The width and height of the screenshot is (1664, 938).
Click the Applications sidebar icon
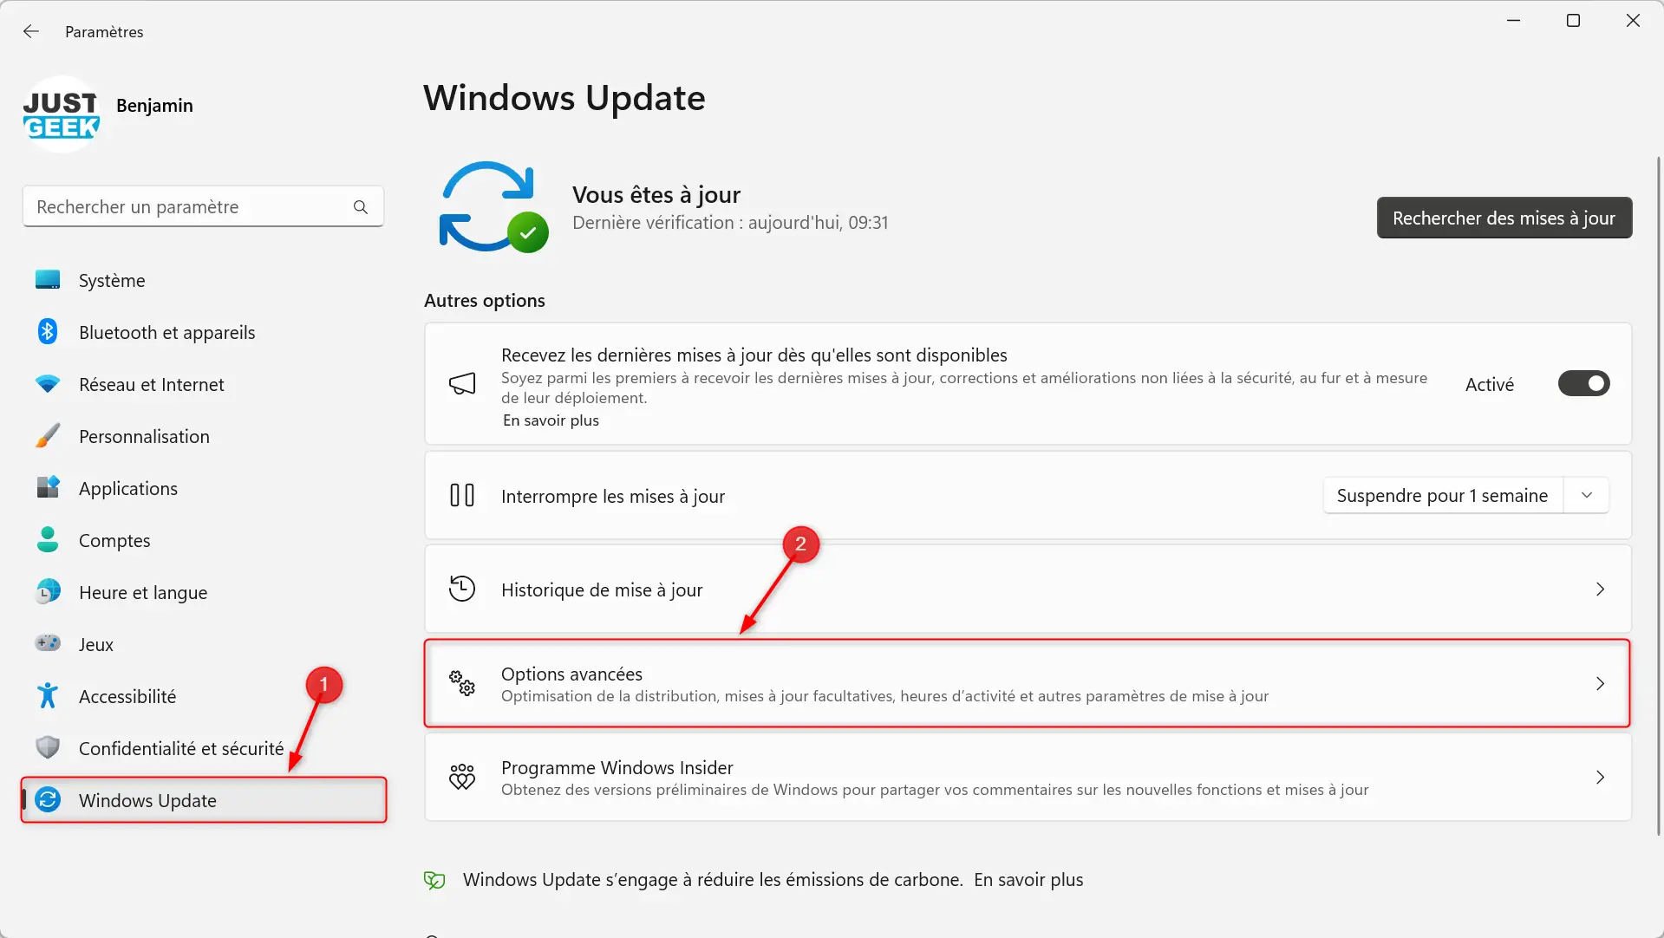coord(48,487)
